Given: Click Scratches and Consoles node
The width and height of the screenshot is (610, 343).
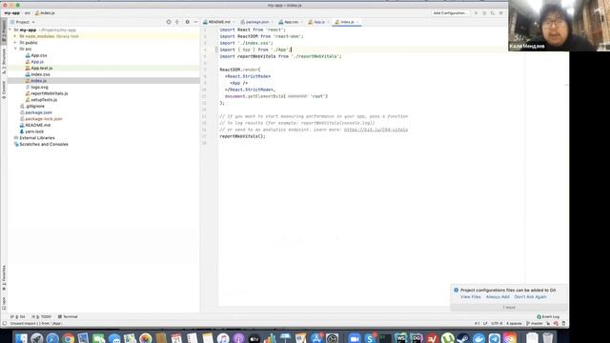Looking at the screenshot, I should (x=44, y=144).
